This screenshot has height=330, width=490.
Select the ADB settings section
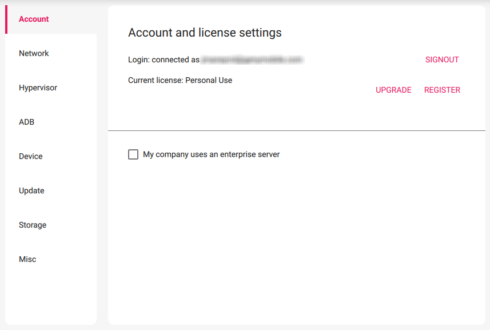coord(27,122)
